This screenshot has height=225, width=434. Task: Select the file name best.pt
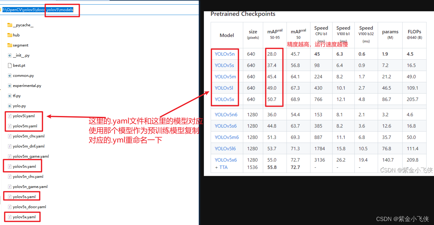tap(19, 66)
